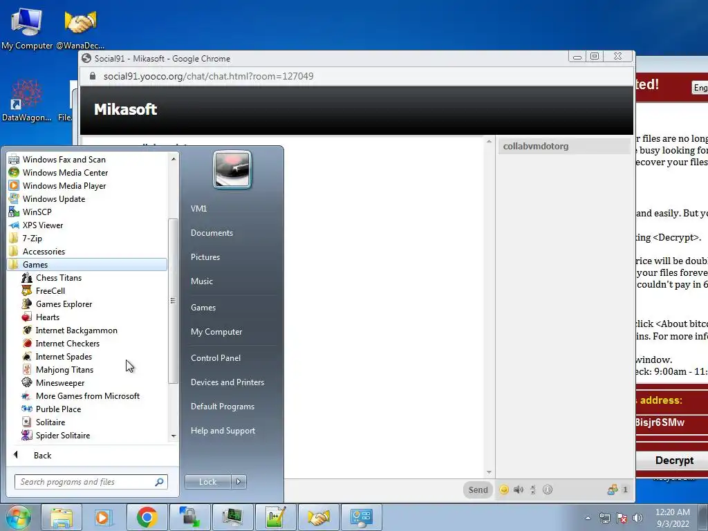708x531 pixels.
Task: Open Pictures from Start menu
Action: click(205, 257)
